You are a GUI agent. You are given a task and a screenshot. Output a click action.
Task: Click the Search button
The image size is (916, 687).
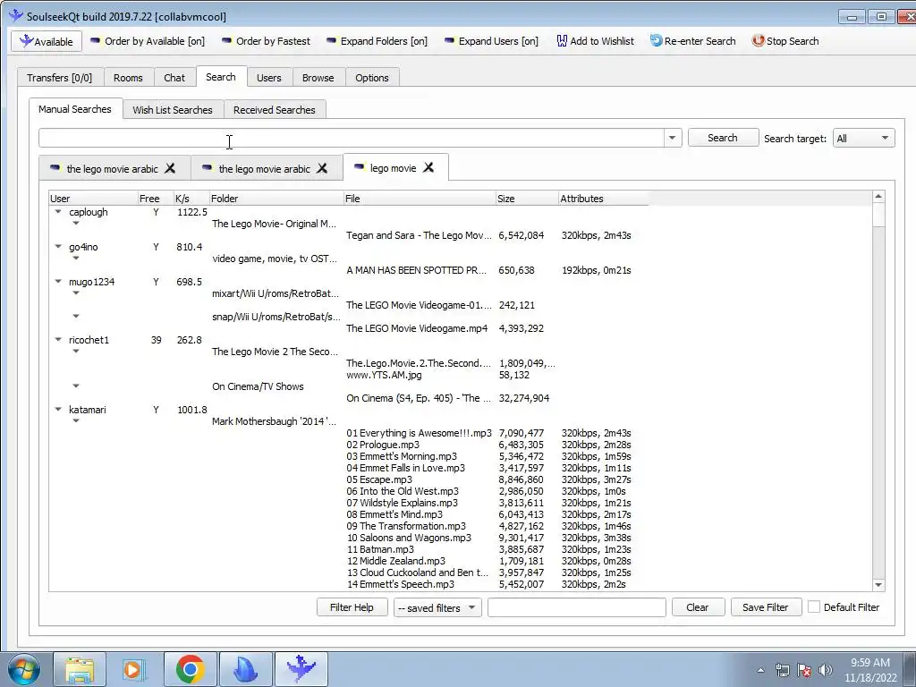point(723,138)
